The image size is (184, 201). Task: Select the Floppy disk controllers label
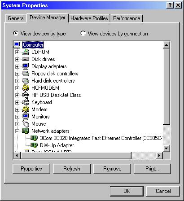pyautogui.click(x=55, y=74)
